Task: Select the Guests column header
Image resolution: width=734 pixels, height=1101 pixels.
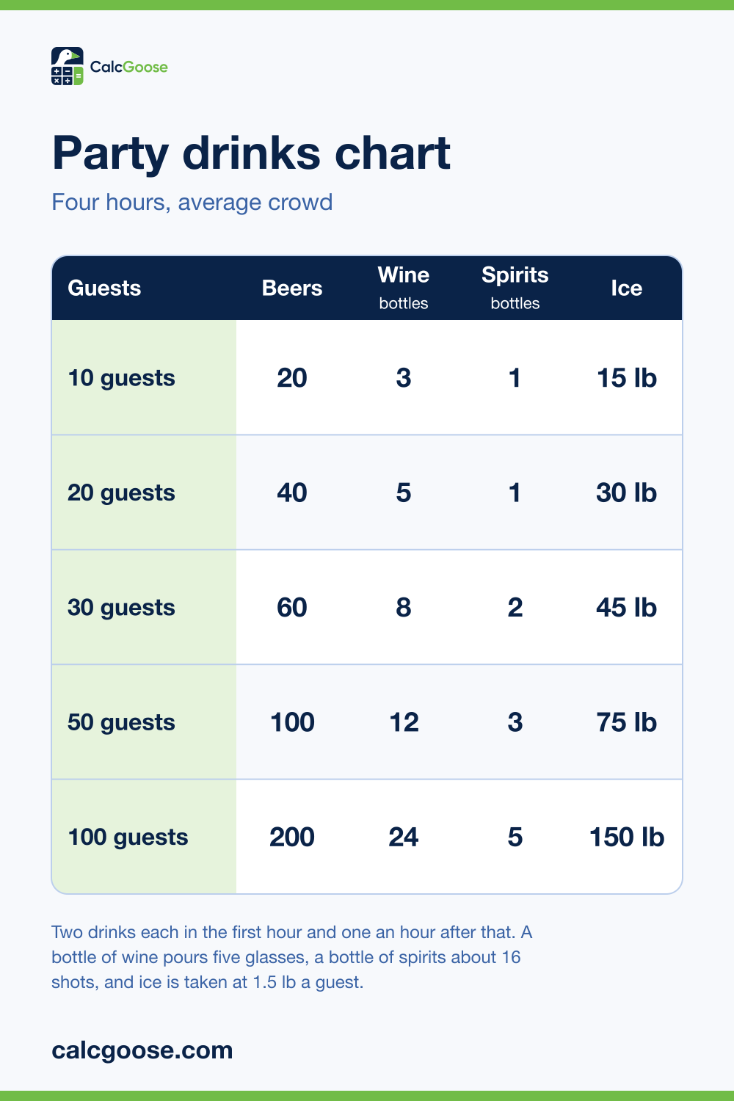Action: point(104,288)
